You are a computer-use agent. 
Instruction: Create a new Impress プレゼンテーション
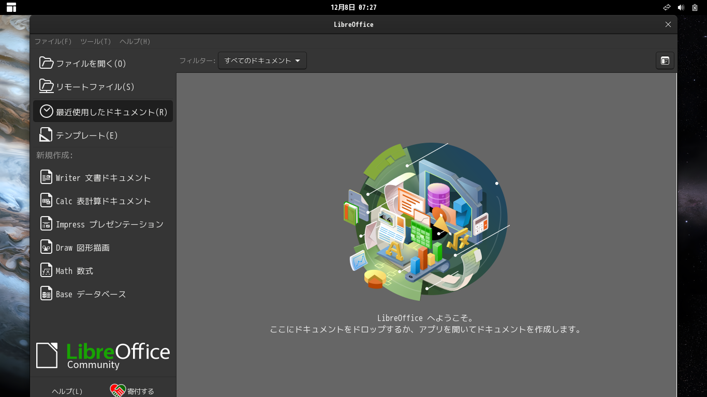(103, 224)
